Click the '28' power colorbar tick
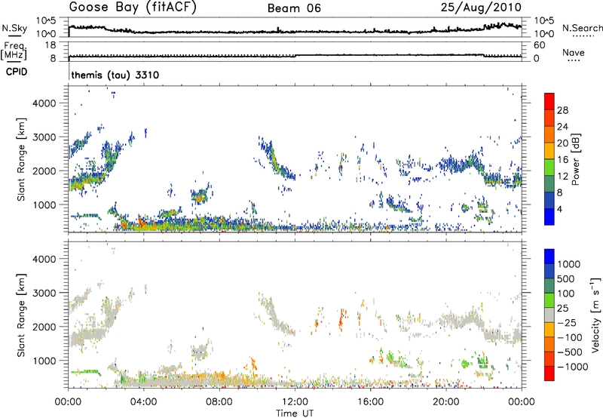 tap(562, 110)
